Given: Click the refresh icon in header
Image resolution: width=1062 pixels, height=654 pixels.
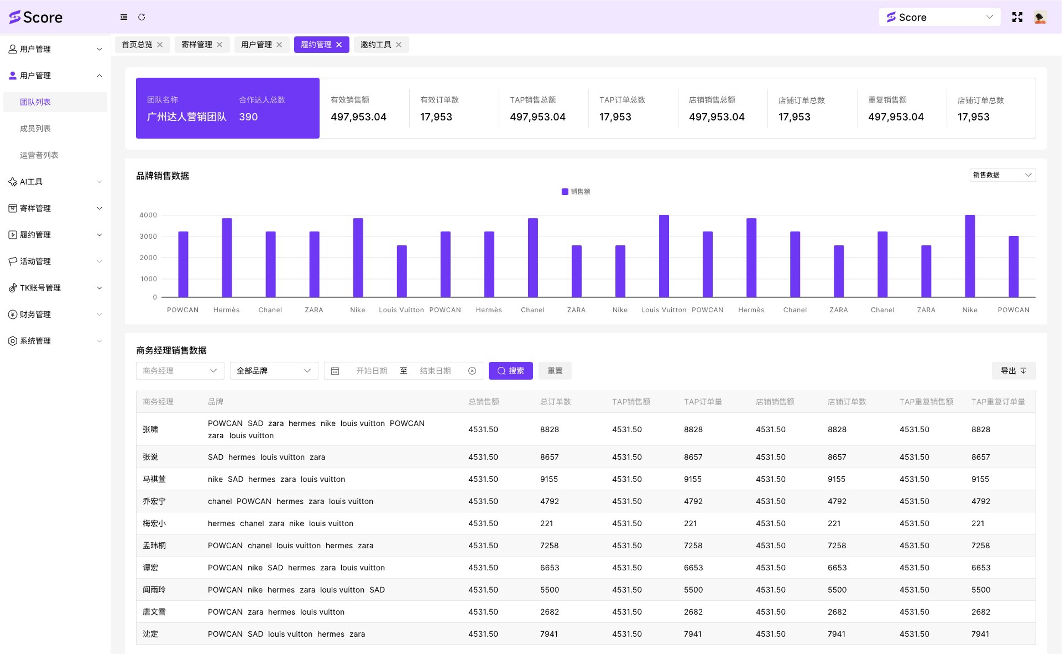Looking at the screenshot, I should pyautogui.click(x=141, y=17).
